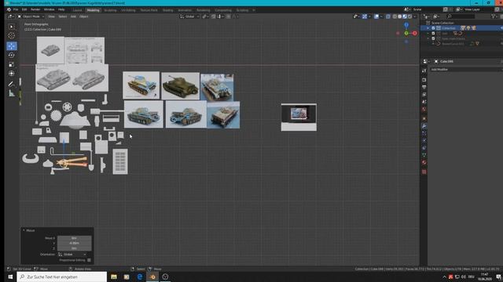Screen dimensions: 503x282
Task: Open the Add Modifier dropdown
Action: (x=465, y=70)
